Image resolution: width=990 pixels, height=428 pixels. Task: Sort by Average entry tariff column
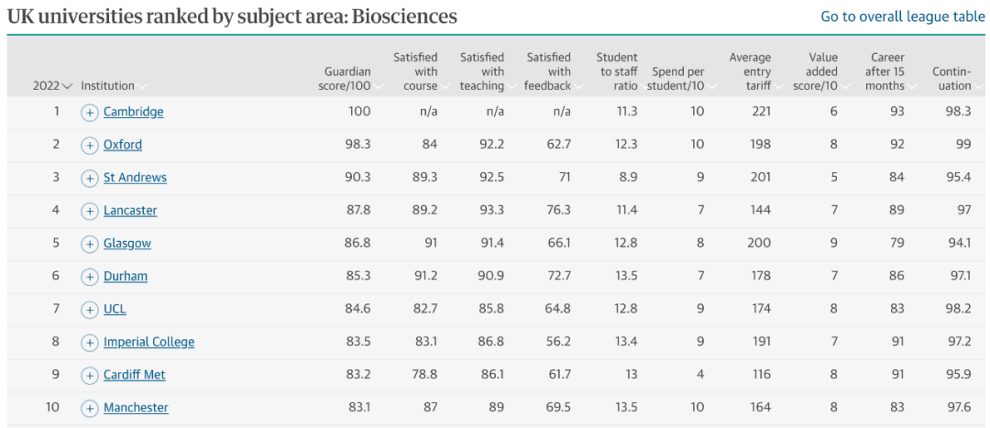point(750,71)
